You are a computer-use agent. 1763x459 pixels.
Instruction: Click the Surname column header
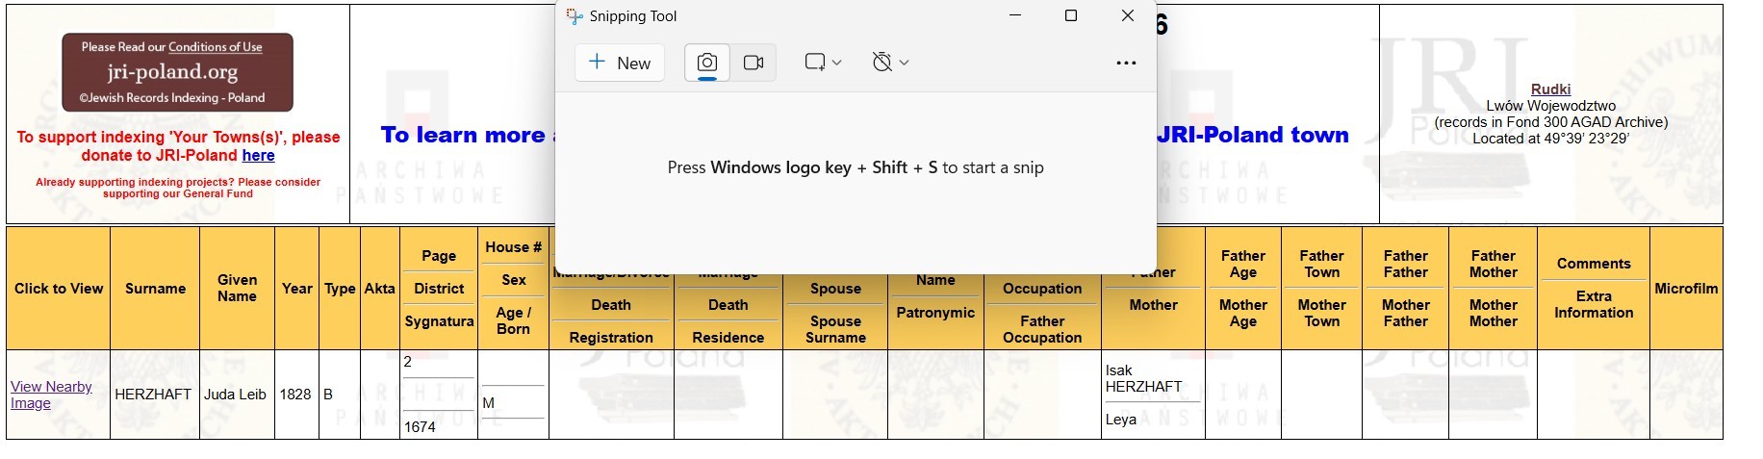155,289
